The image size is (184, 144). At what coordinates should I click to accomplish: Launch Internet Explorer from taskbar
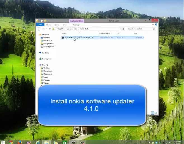coord(37,142)
